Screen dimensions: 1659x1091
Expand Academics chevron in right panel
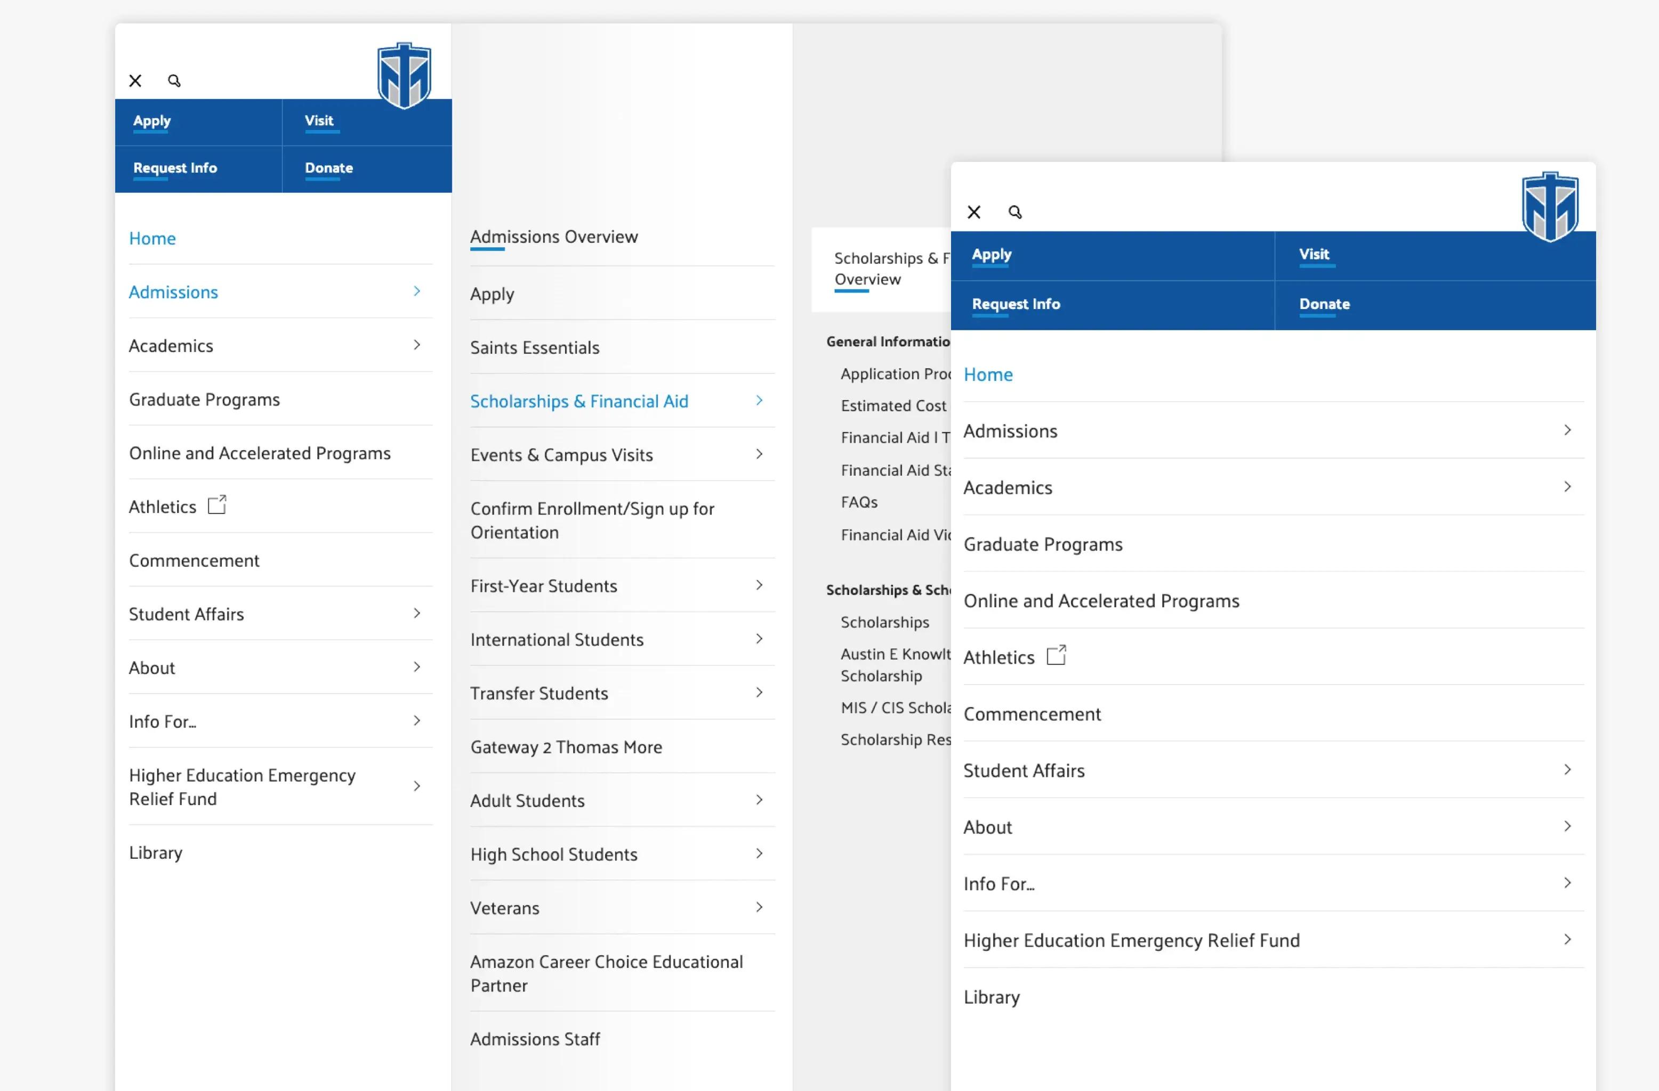pos(1568,486)
